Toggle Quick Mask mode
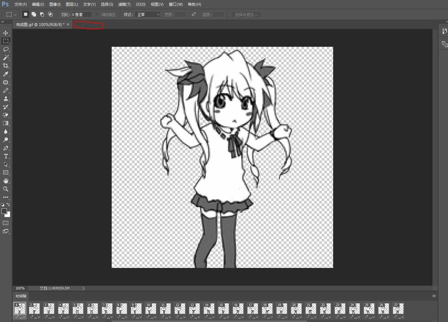 pyautogui.click(x=6, y=223)
